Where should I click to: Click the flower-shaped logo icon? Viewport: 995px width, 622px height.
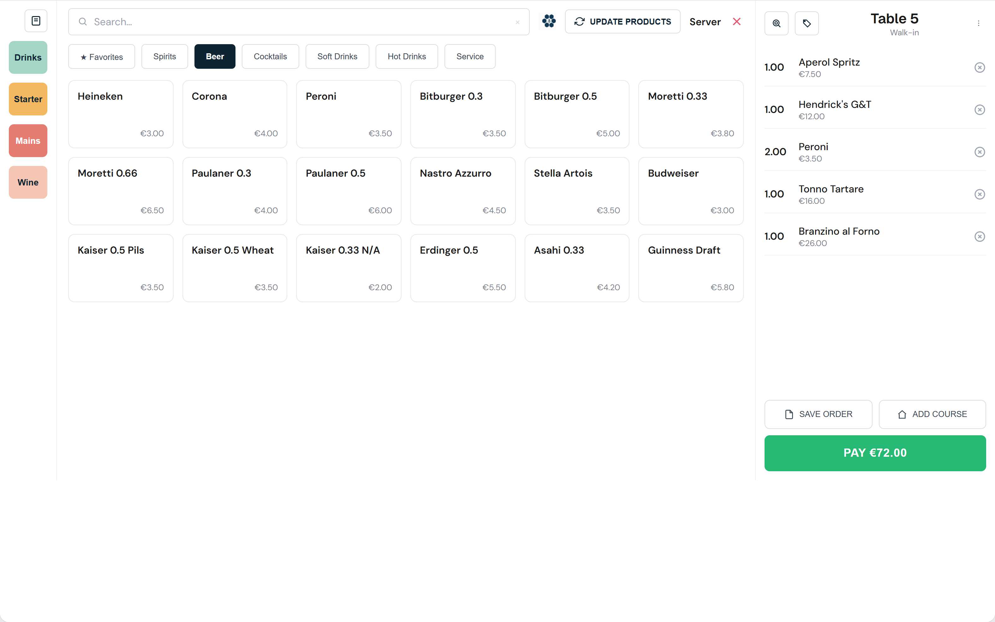(x=549, y=21)
